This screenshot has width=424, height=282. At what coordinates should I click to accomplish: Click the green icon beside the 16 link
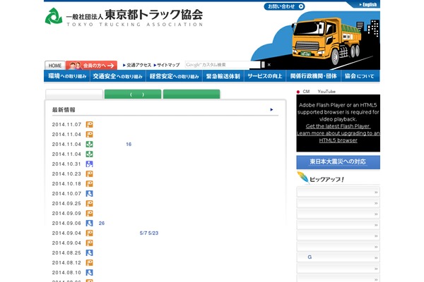tap(89, 144)
